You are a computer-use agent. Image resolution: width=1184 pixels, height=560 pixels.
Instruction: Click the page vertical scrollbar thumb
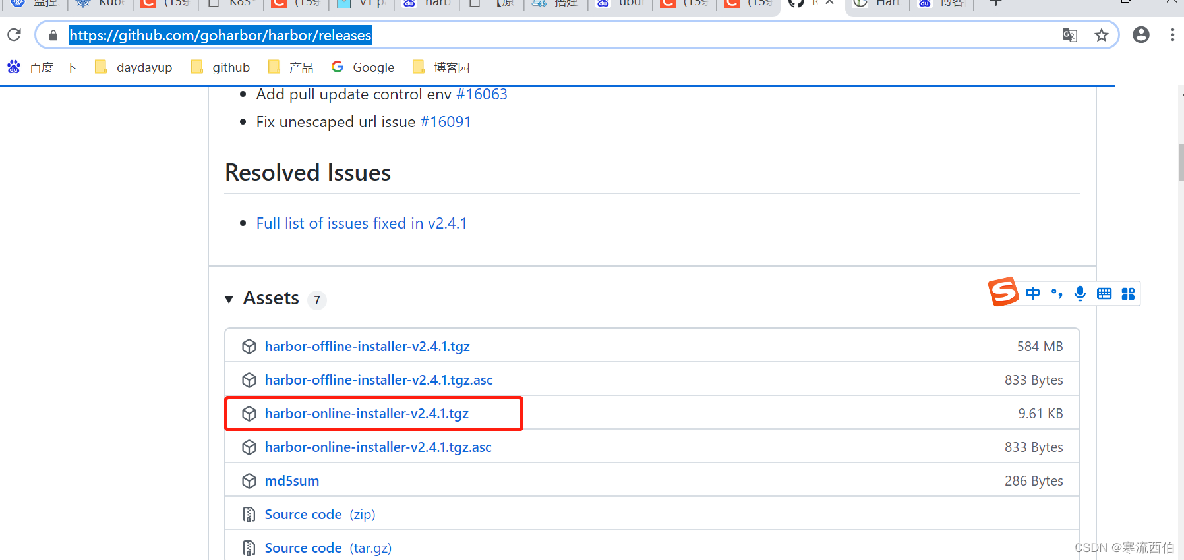1181,161
